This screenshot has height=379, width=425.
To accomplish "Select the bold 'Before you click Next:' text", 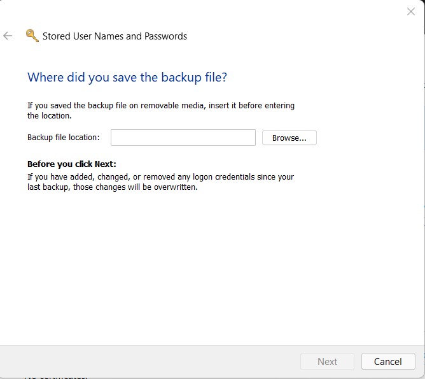I will (72, 164).
